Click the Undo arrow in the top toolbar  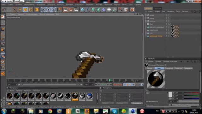pos(4,9)
